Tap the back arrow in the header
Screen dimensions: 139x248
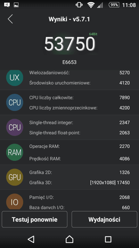click(10, 19)
